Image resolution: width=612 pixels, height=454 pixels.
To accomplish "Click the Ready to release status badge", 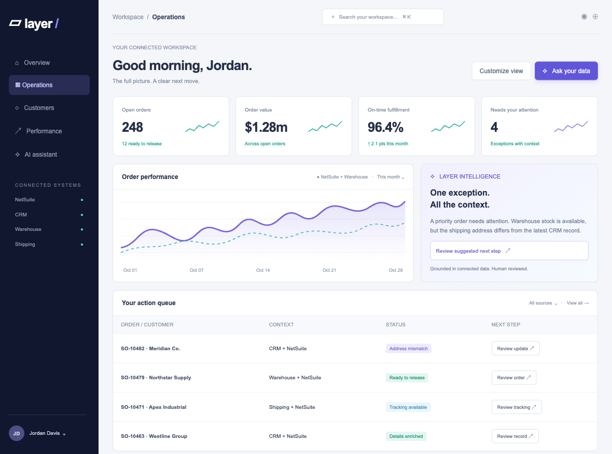I will pos(407,378).
